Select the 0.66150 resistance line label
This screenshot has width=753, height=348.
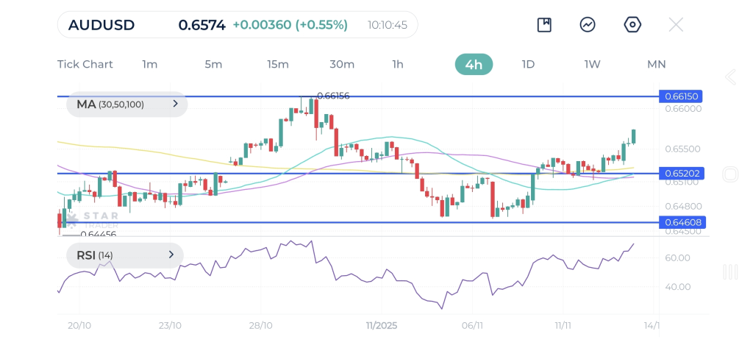[x=682, y=96]
